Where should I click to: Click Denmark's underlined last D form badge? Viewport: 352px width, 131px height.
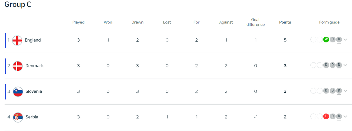339,65
